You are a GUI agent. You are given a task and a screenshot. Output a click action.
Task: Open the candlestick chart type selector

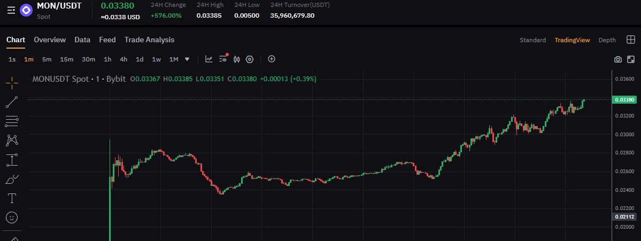pyautogui.click(x=236, y=59)
